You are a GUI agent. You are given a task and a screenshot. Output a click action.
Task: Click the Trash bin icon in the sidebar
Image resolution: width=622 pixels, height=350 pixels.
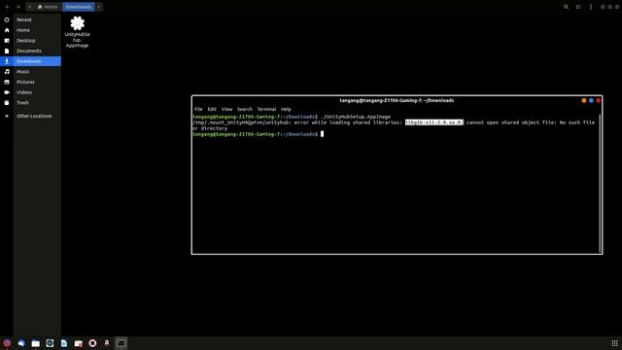coord(7,102)
